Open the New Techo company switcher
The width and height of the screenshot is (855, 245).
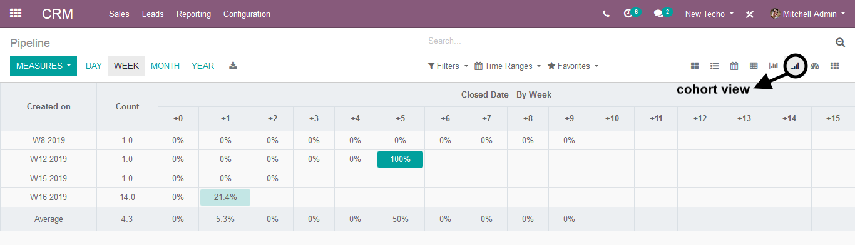(709, 14)
